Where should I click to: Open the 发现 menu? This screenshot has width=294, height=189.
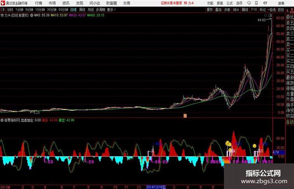pyautogui.click(x=80, y=3)
